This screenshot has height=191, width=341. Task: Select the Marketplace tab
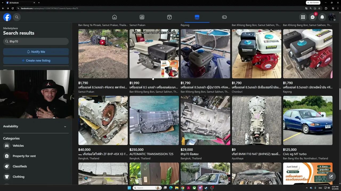coord(197,17)
